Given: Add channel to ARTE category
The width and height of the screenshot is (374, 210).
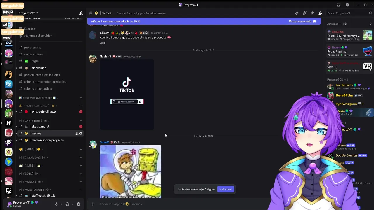Looking at the screenshot, I should pyautogui.click(x=81, y=150).
